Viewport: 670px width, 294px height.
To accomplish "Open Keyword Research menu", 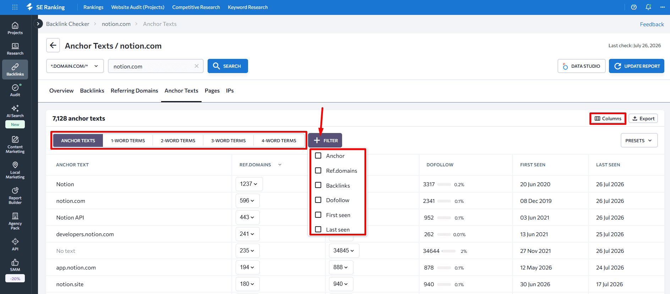I will point(248,7).
